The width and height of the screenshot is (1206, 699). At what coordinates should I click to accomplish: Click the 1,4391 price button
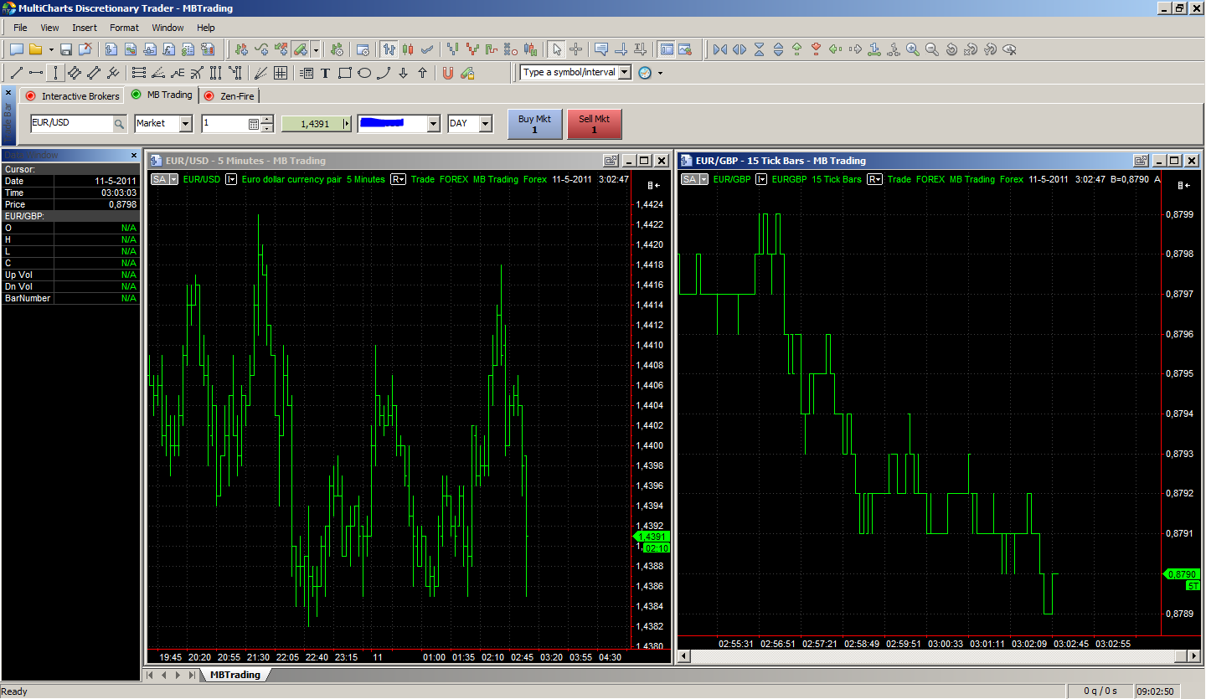[317, 124]
